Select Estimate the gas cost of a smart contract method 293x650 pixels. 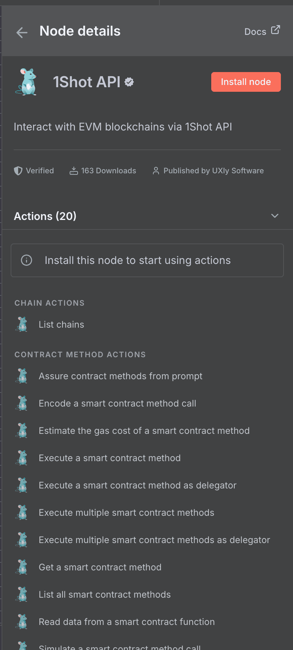[x=144, y=430]
